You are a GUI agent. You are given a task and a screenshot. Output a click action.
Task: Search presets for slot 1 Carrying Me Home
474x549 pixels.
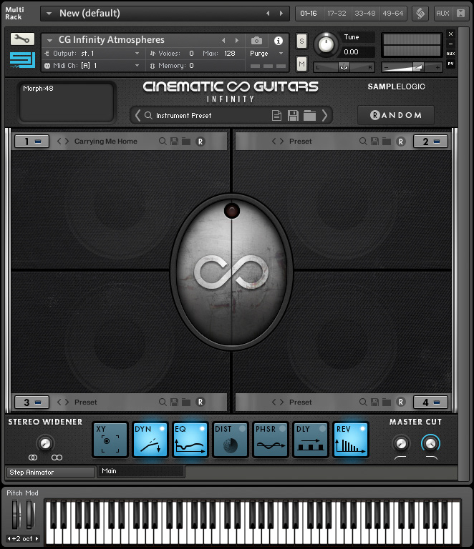coord(163,141)
